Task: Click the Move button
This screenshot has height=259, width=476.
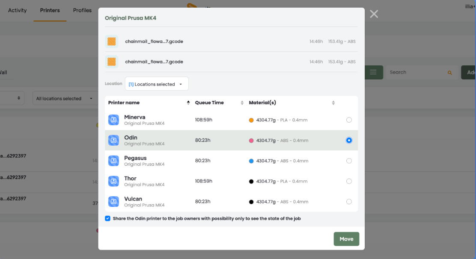Action: click(346, 239)
